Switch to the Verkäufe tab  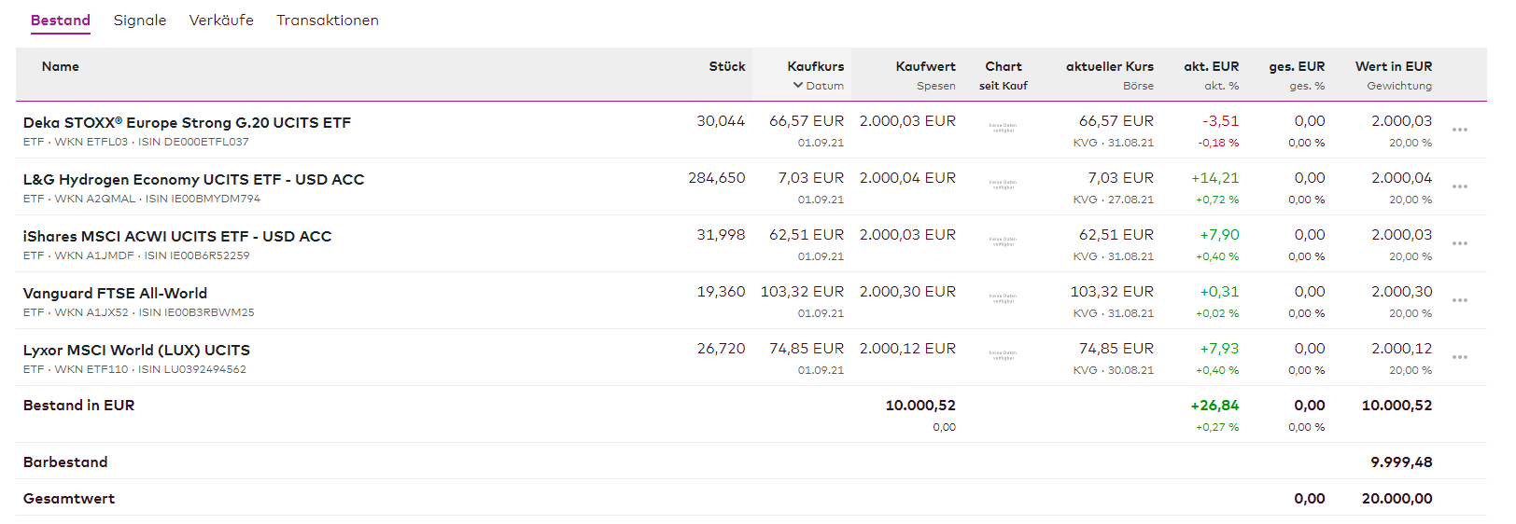click(221, 21)
